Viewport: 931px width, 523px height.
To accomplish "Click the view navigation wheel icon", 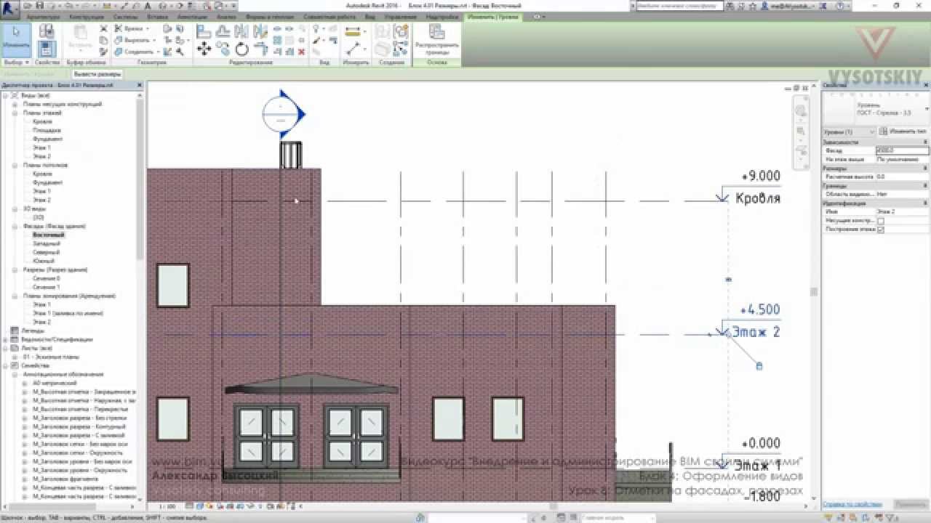I will coord(801,111).
